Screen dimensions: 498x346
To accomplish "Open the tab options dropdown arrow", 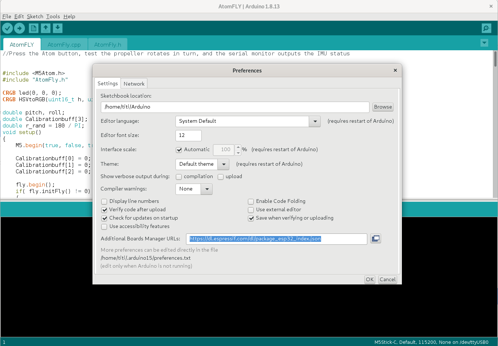I will [484, 43].
